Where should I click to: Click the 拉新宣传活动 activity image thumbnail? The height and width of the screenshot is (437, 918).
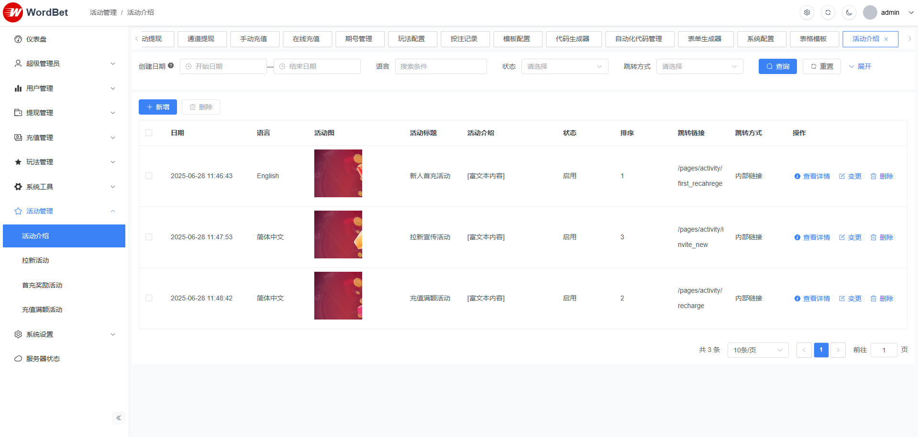(x=338, y=234)
